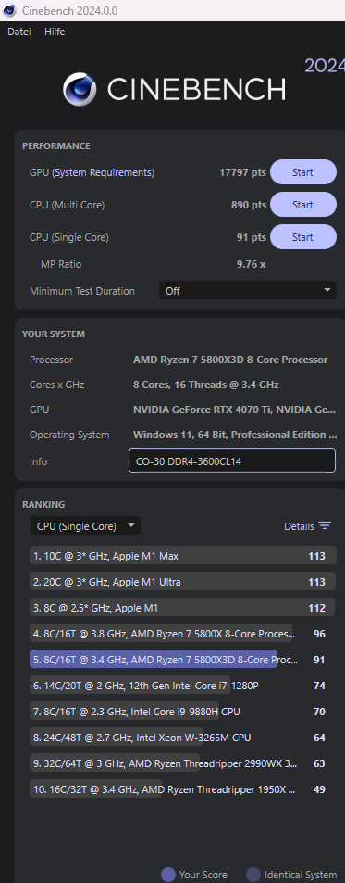Select ranking row AMD Ryzen 7 5800X
345x883 pixels.
click(183, 634)
